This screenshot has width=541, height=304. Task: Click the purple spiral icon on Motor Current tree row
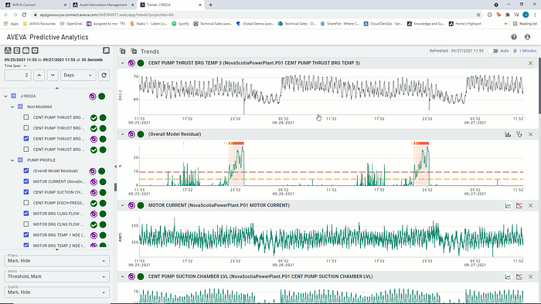(94, 182)
